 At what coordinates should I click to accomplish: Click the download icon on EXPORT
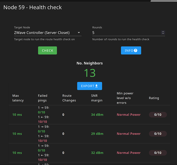click(x=97, y=86)
